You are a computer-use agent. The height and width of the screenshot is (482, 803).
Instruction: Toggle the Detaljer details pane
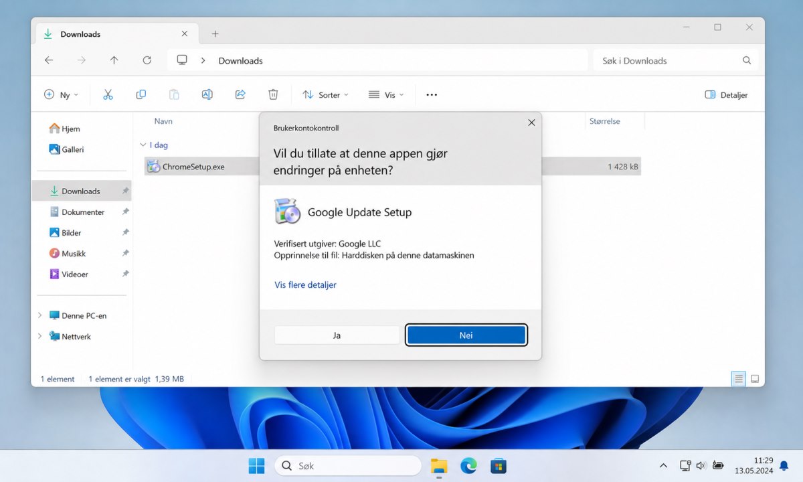pyautogui.click(x=726, y=95)
